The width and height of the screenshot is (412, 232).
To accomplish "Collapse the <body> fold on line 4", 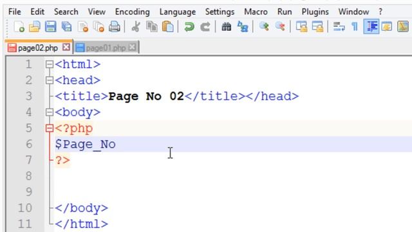I will pos(50,112).
